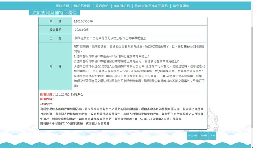Click the 案號 label cell

56,21
